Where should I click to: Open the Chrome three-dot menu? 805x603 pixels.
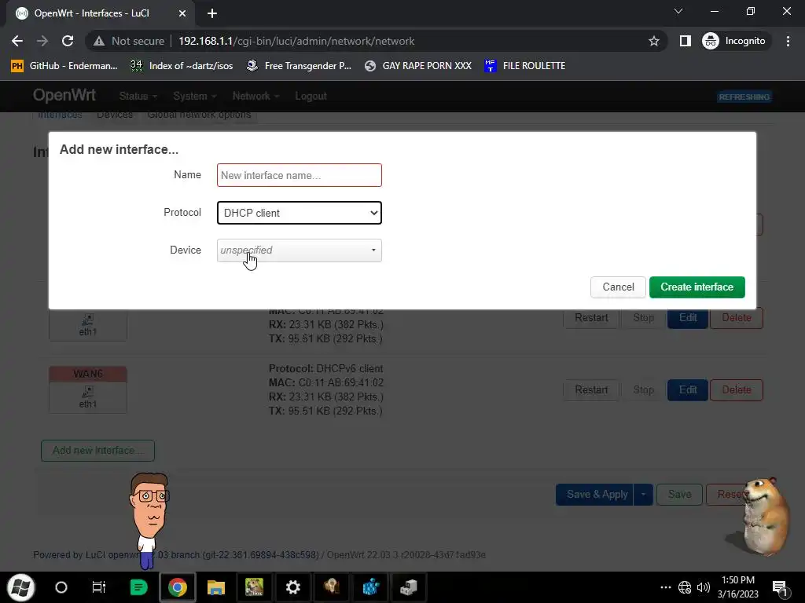pyautogui.click(x=788, y=41)
